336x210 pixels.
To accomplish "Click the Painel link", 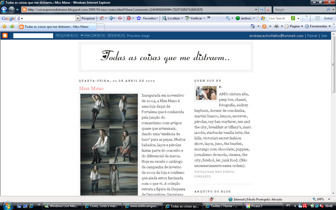I will [x=312, y=36].
